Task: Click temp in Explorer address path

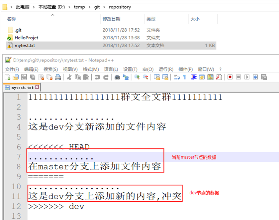Action: pyautogui.click(x=79, y=7)
